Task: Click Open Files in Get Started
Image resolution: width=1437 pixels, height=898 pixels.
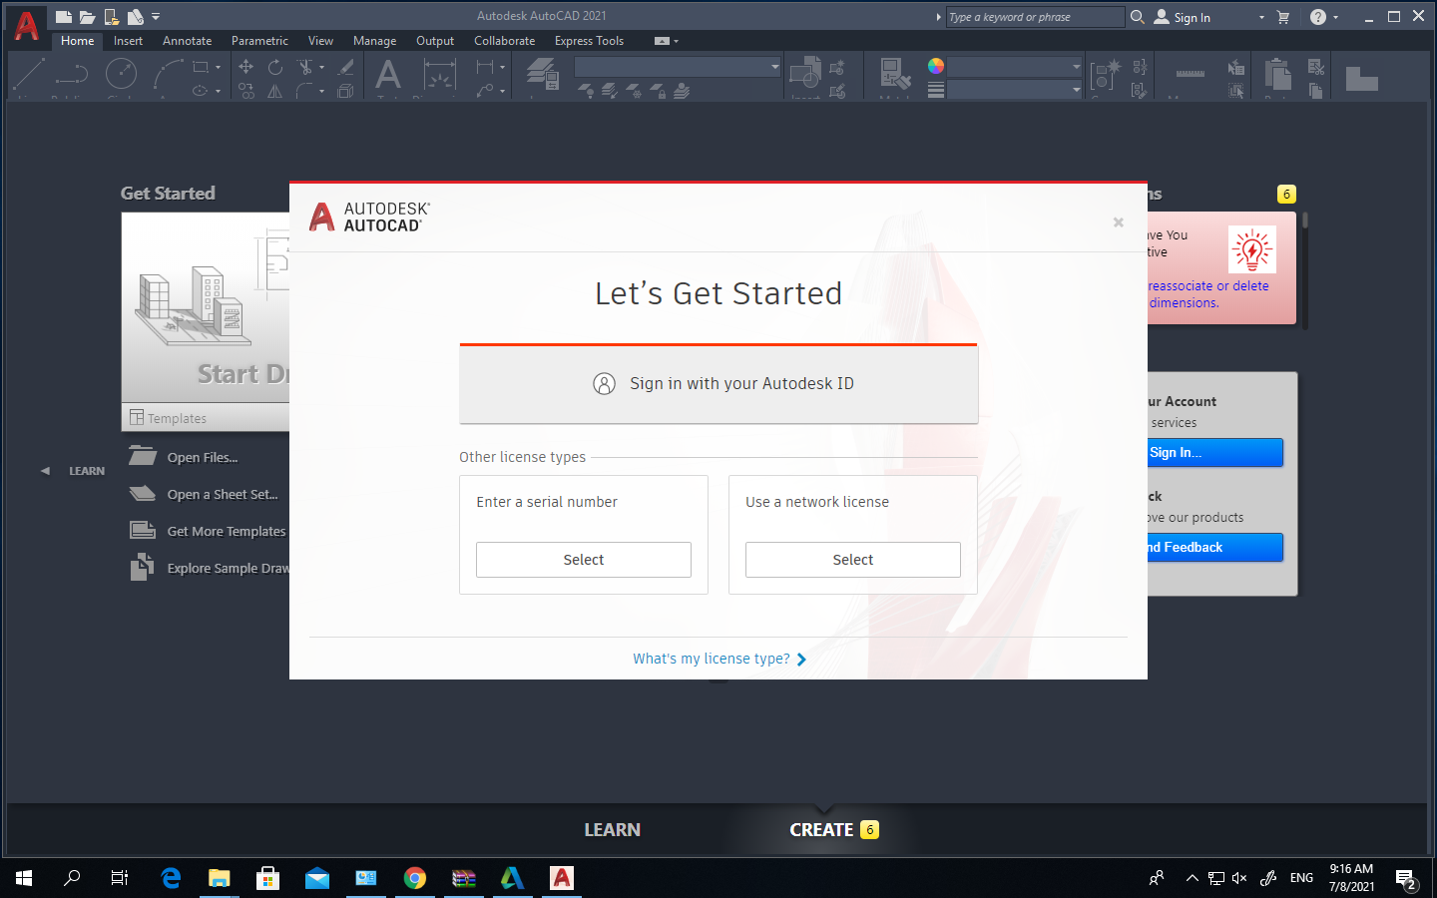Action: click(x=202, y=457)
